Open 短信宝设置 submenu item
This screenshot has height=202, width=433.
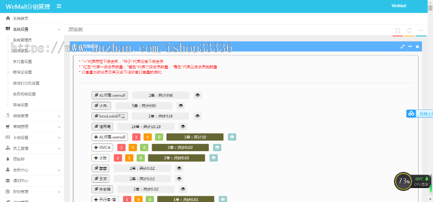(x=22, y=72)
